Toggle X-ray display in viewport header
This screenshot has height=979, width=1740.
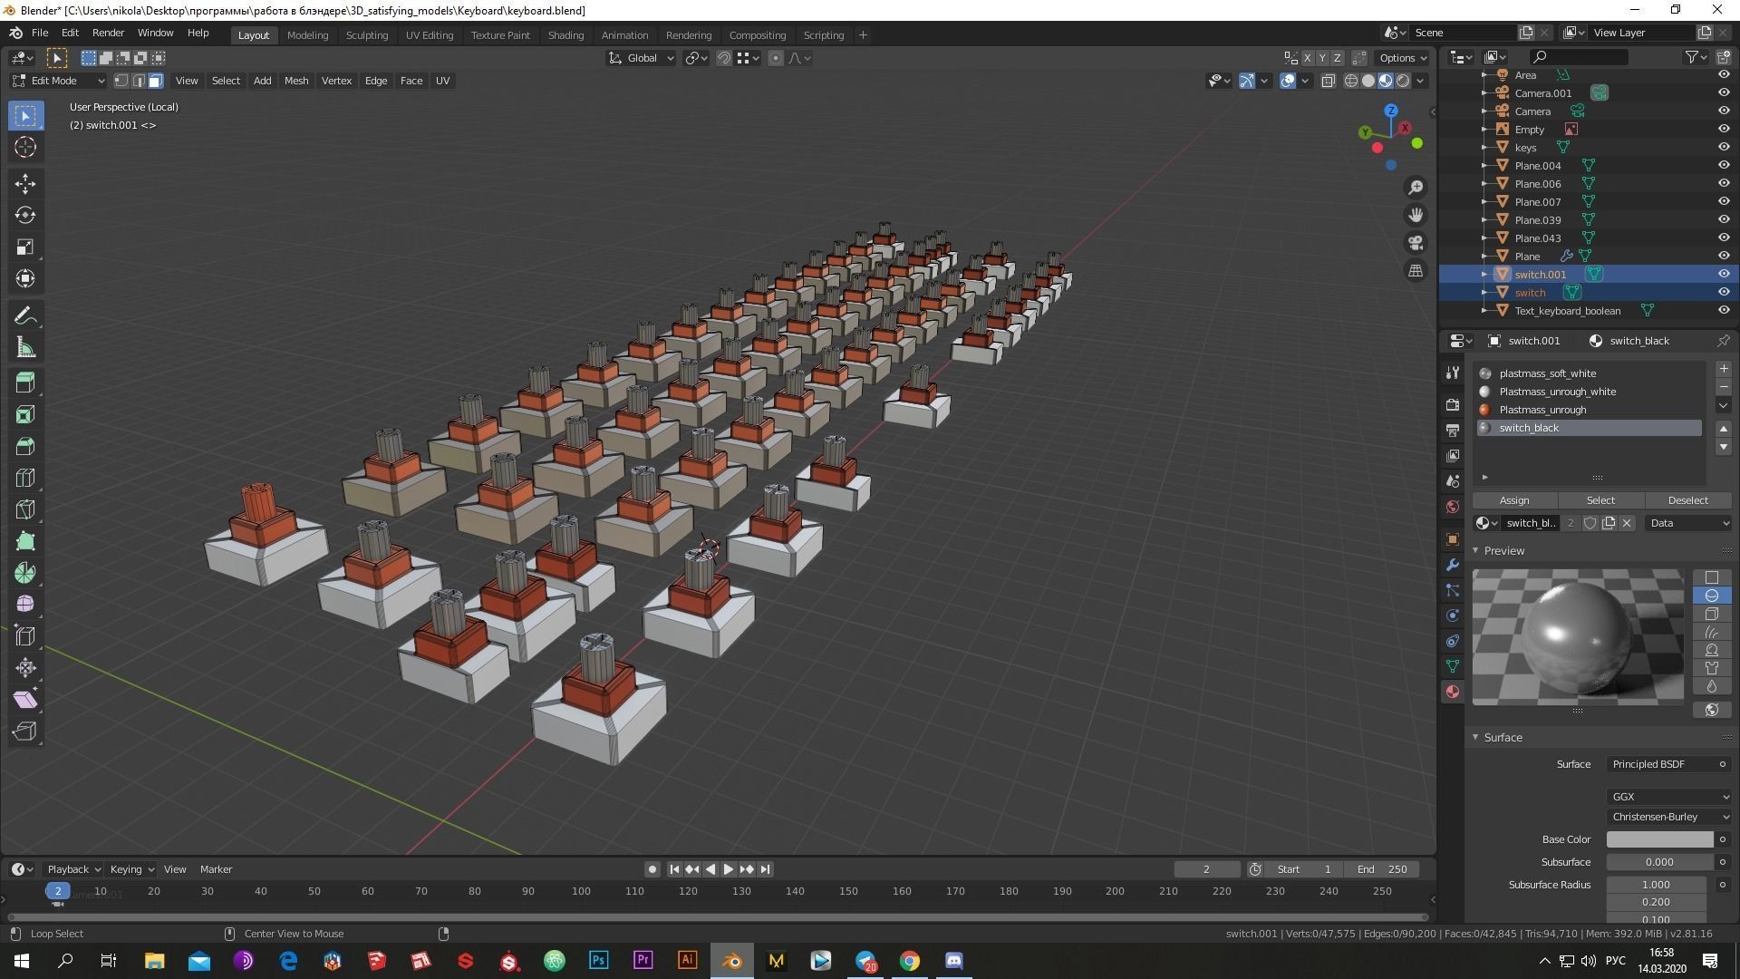point(1329,81)
